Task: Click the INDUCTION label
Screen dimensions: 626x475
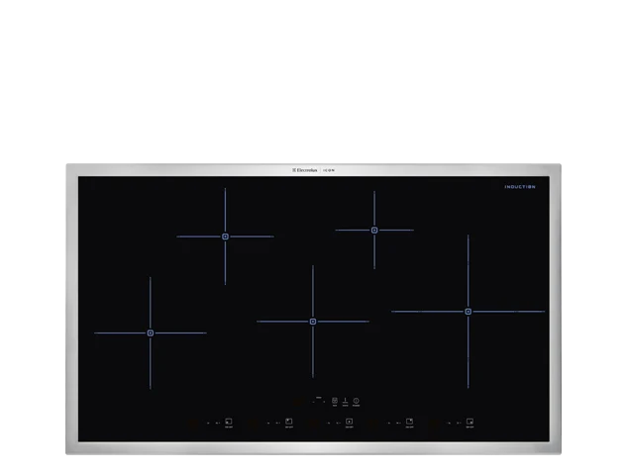Action: point(520,187)
